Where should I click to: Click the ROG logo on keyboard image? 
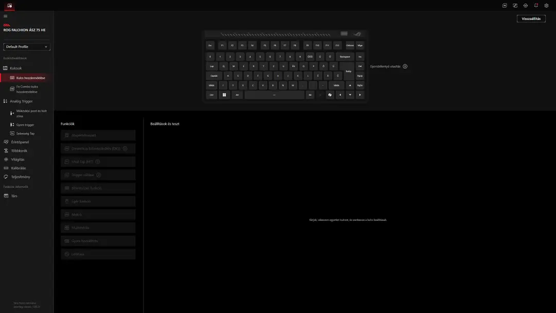[357, 34]
